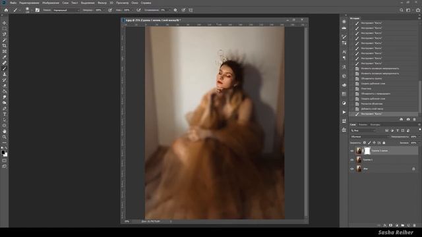Select the Rectangular Marquee tool
The height and width of the screenshot is (237, 422).
click(x=5, y=28)
